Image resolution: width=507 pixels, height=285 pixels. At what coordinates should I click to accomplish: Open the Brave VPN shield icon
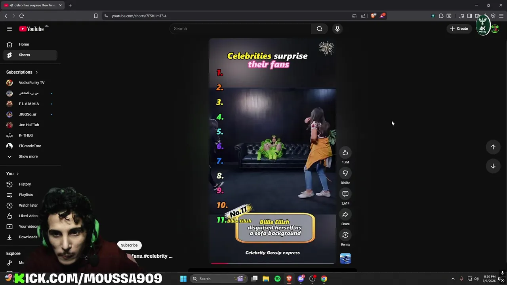[x=493, y=16]
